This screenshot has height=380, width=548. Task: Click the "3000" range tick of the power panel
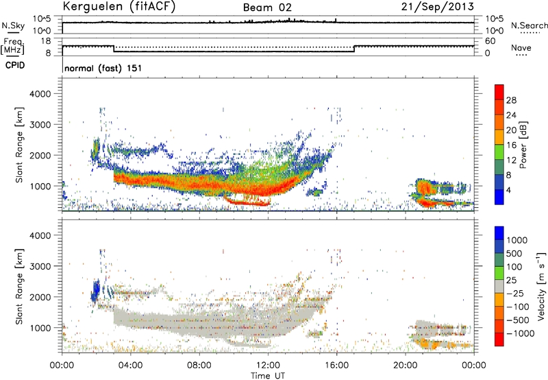40,125
